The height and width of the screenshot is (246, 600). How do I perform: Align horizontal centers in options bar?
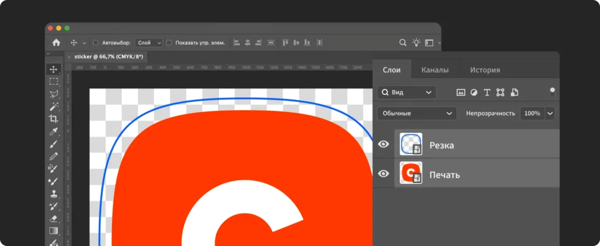pyautogui.click(x=248, y=43)
